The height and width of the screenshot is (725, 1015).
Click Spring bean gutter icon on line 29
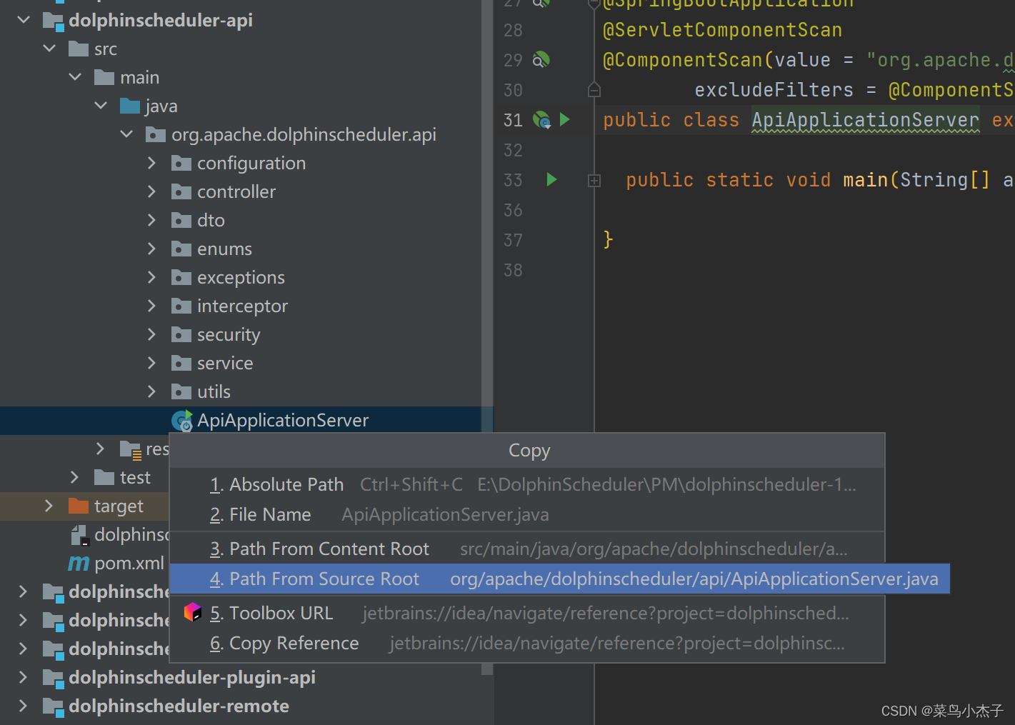pyautogui.click(x=541, y=59)
